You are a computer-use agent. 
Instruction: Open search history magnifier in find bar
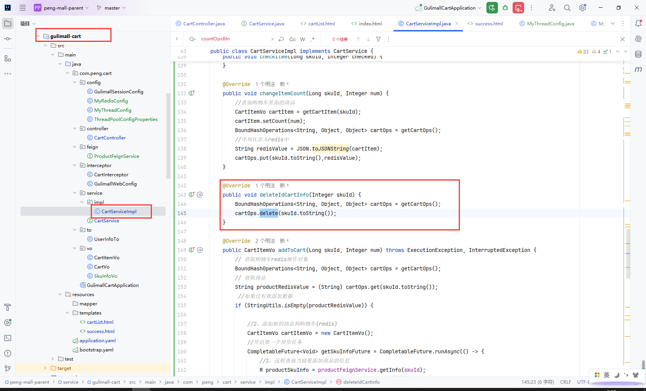(x=192, y=39)
